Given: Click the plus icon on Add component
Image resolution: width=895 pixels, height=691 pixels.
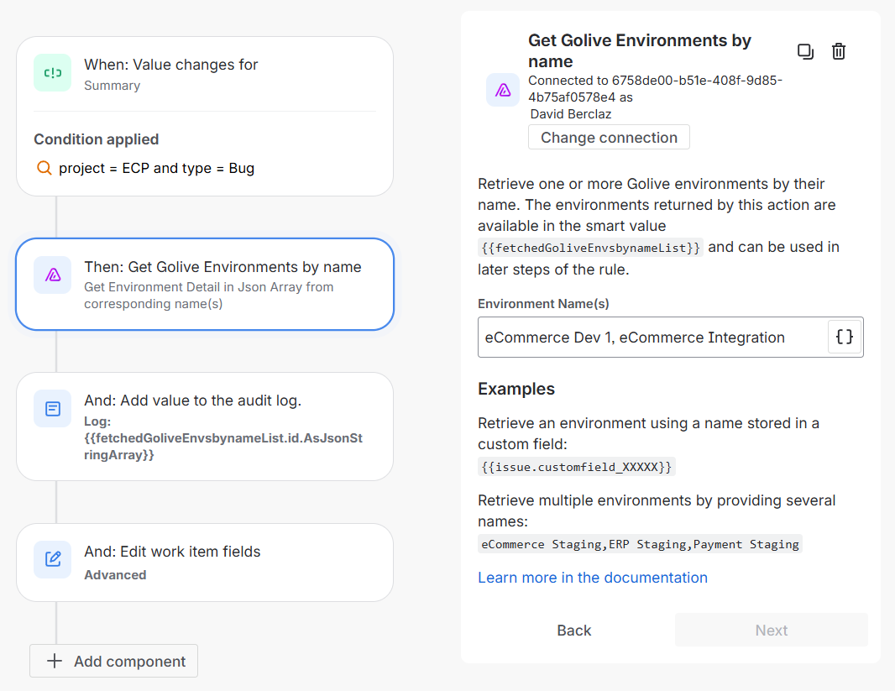Looking at the screenshot, I should [x=55, y=661].
